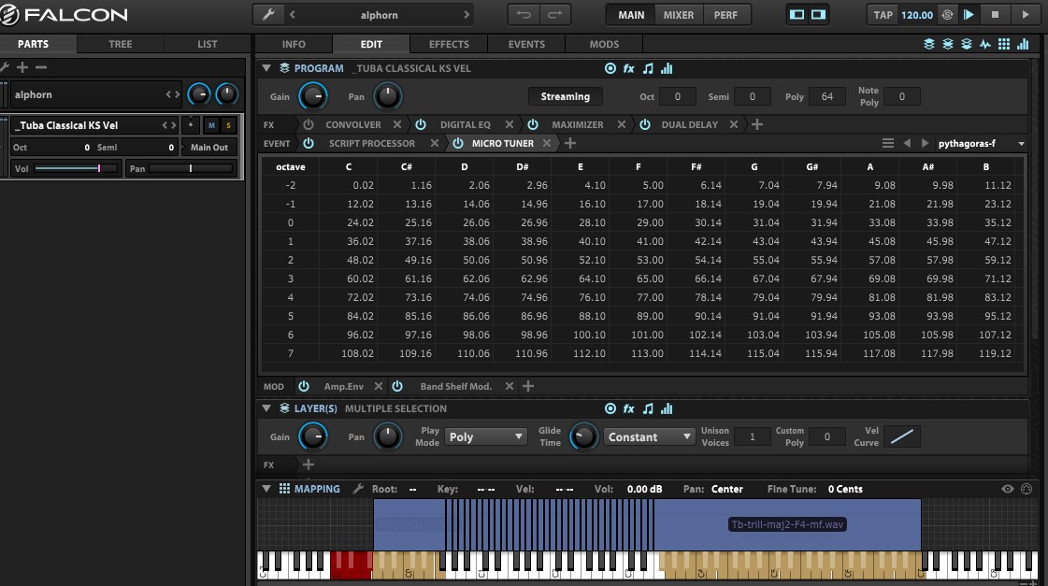Remove the Convolver effect
The width and height of the screenshot is (1048, 586).
(397, 124)
